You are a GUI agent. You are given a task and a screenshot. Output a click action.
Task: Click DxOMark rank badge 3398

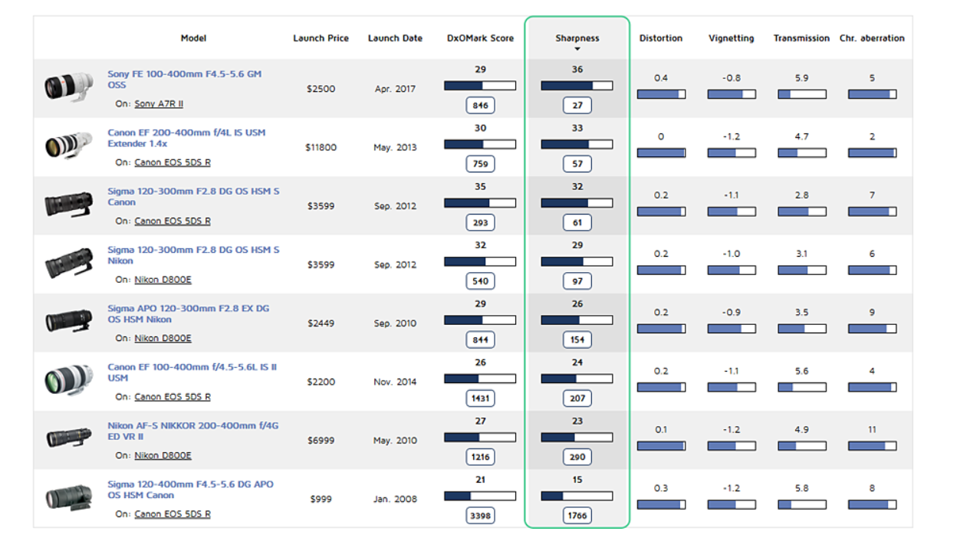coord(480,516)
